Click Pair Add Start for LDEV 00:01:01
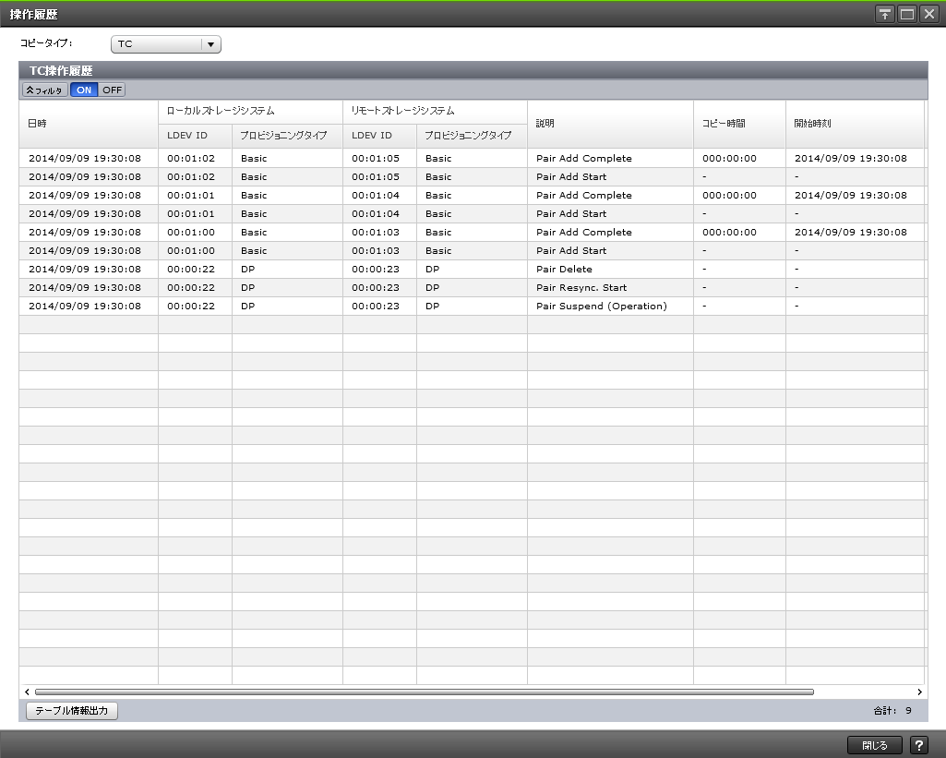The image size is (946, 758). coord(571,213)
